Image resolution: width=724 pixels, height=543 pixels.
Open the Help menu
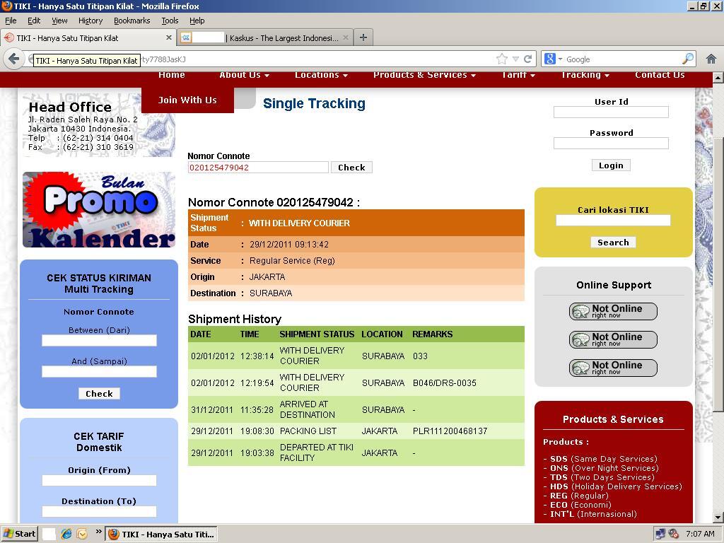[197, 21]
